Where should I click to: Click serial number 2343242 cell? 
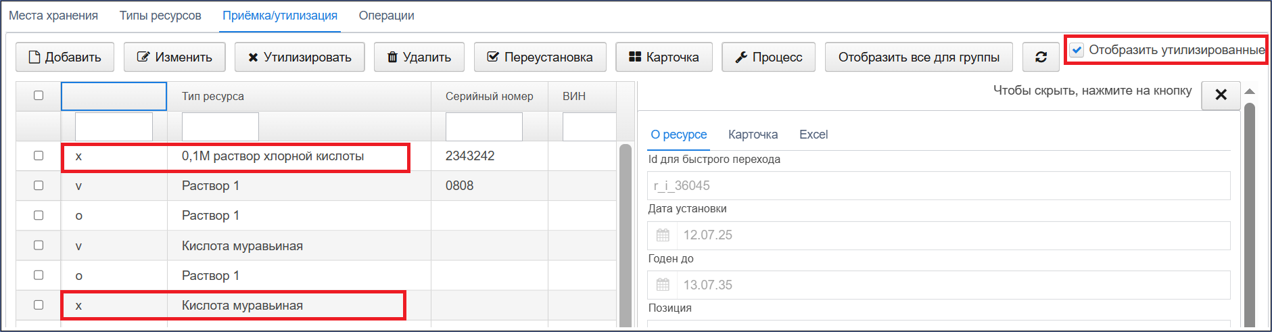(x=489, y=156)
